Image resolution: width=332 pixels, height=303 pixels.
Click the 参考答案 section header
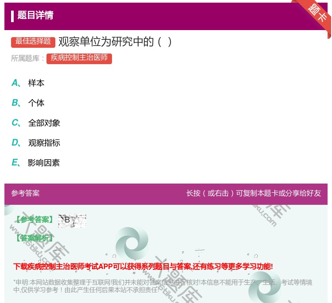coord(25,193)
